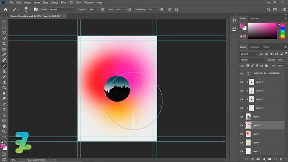The image size is (288, 162).
Task: Open layer filter Kind dropdown
Action: (248, 54)
